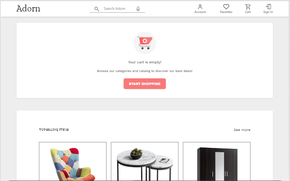Select the dark wardrobe product thumbnail
This screenshot has width=290, height=181.
[x=217, y=161]
